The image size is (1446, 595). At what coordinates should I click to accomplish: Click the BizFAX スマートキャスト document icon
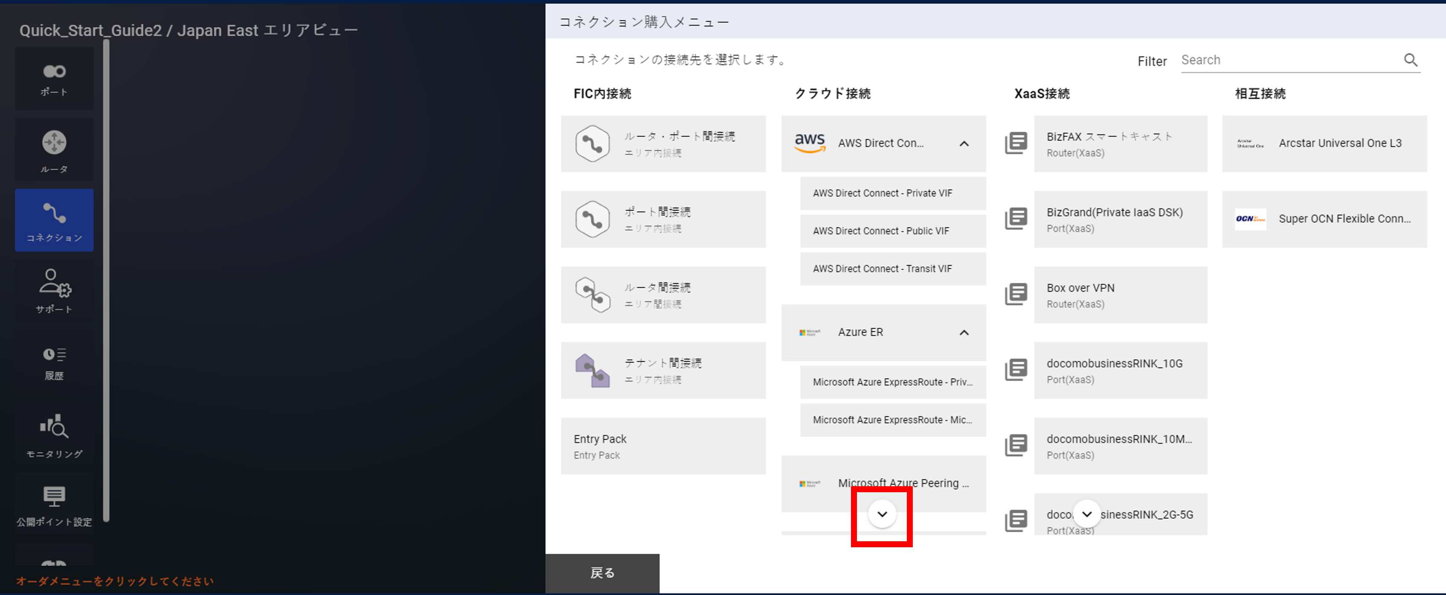pos(1016,143)
